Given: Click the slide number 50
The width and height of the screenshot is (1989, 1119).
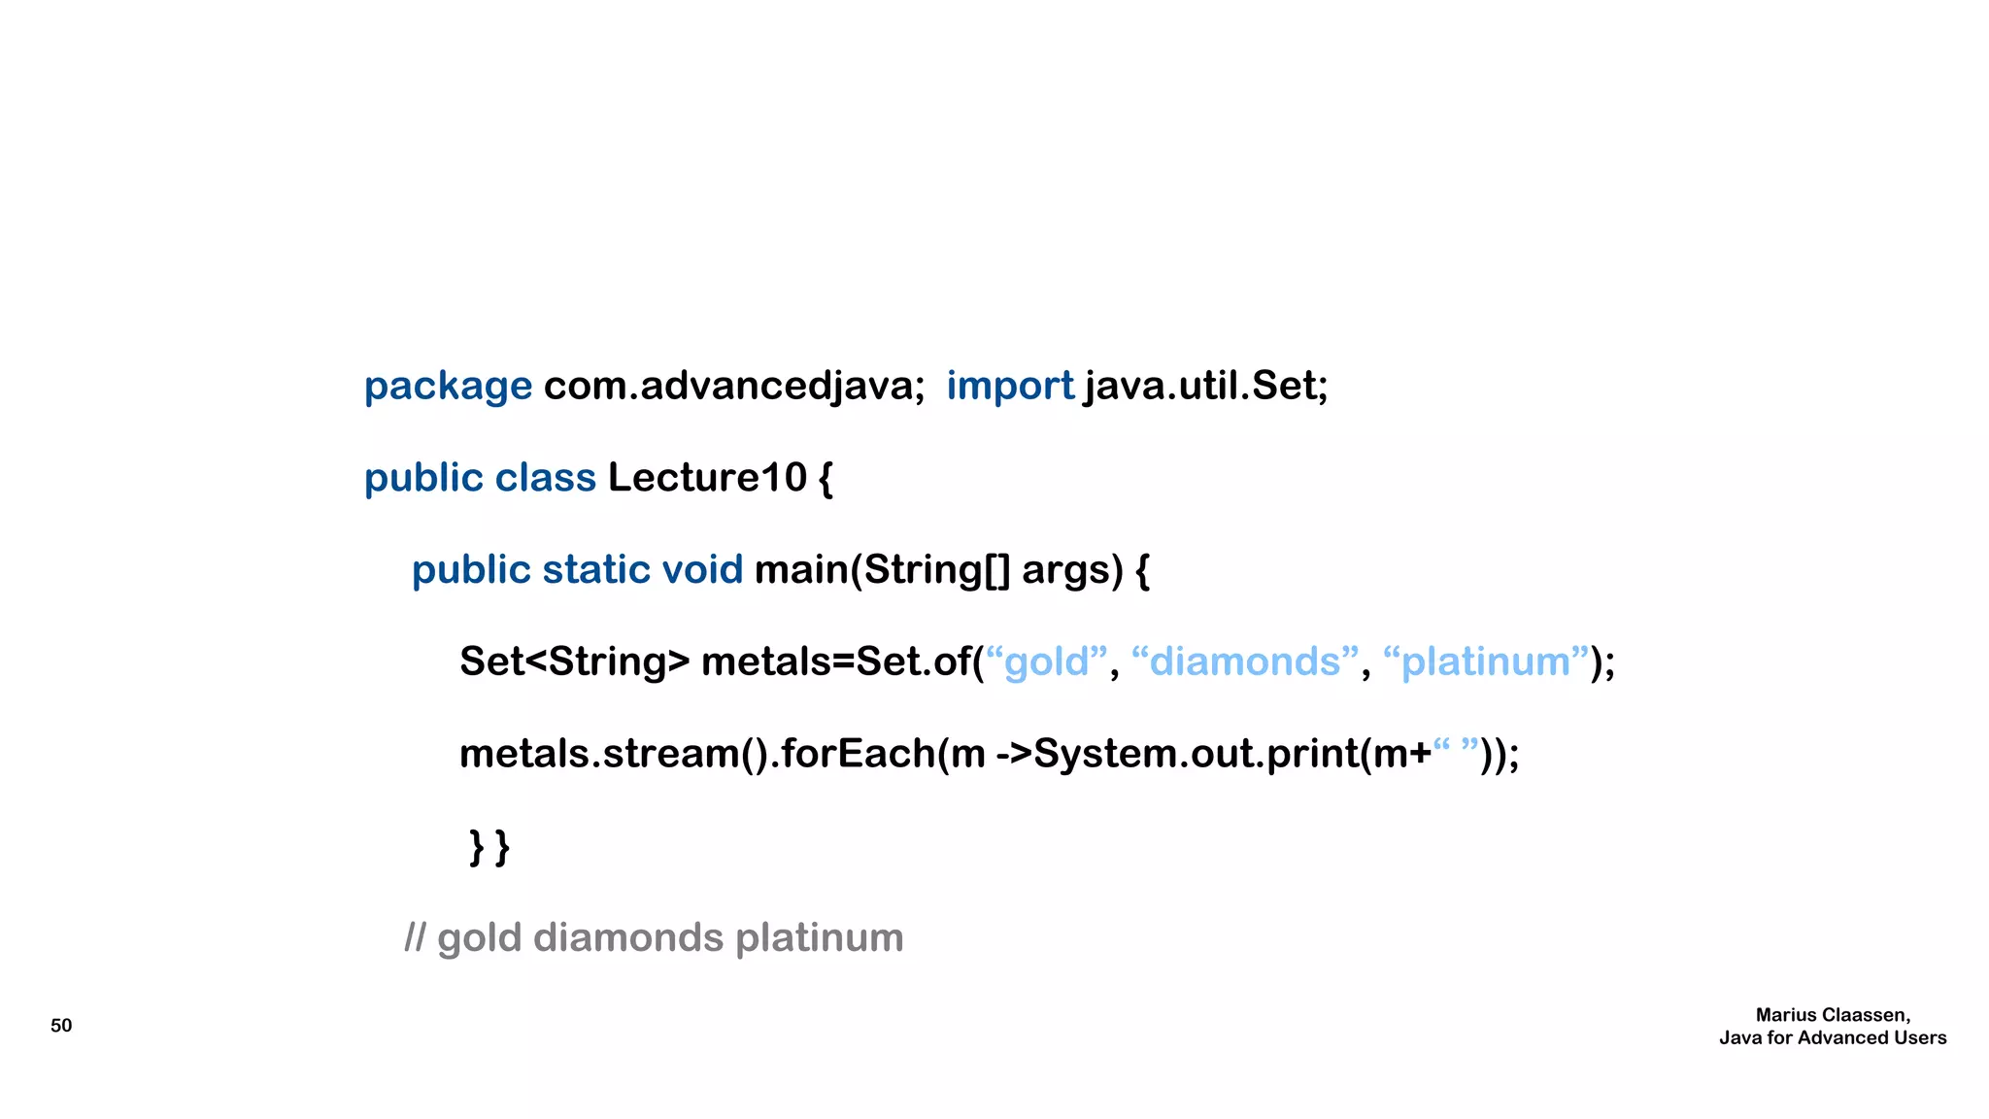Looking at the screenshot, I should [61, 1026].
